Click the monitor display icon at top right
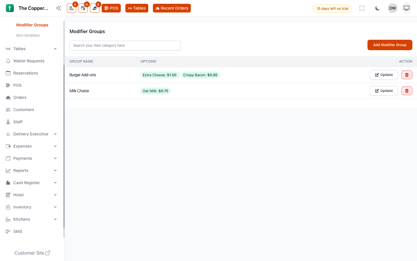This screenshot has height=261, width=417. tap(407, 8)
